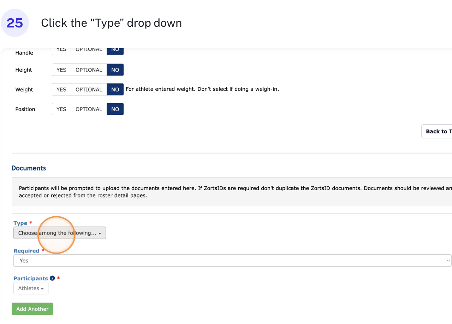Select NO for Weight
452x324 pixels.
(x=115, y=89)
